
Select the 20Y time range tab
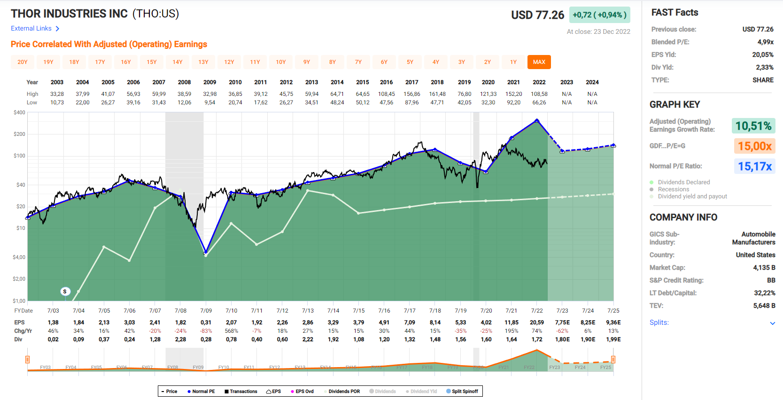coord(23,62)
